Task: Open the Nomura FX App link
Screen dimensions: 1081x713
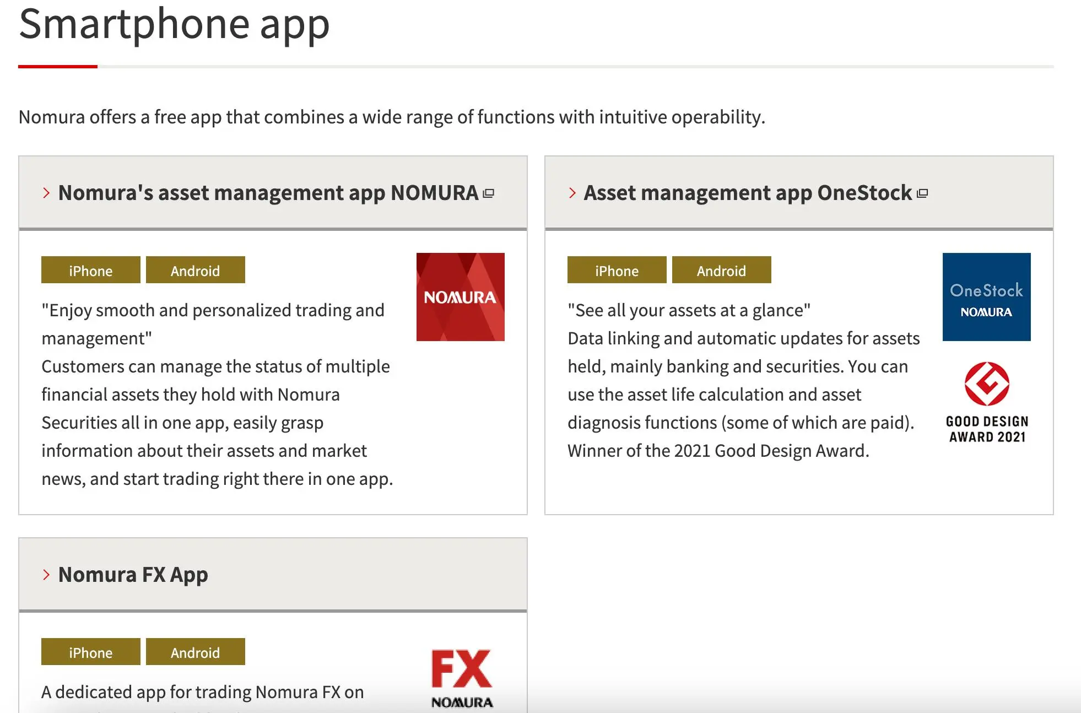Action: 133,575
